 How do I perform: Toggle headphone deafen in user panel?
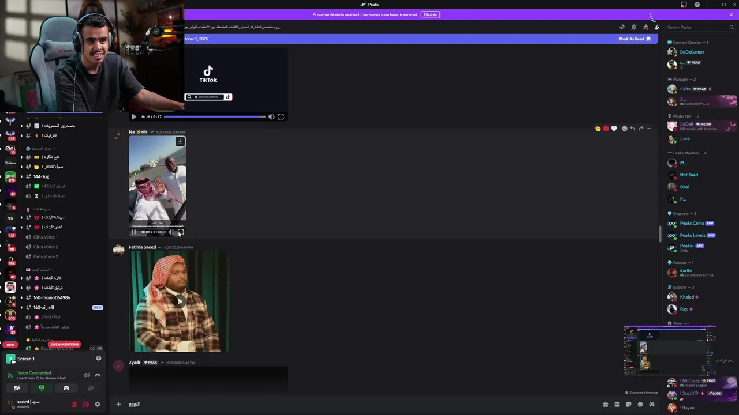(x=86, y=404)
